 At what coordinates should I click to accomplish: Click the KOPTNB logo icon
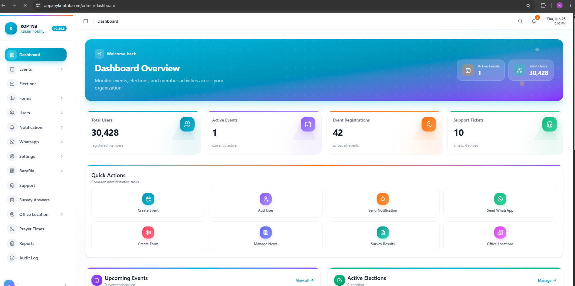[x=11, y=28]
